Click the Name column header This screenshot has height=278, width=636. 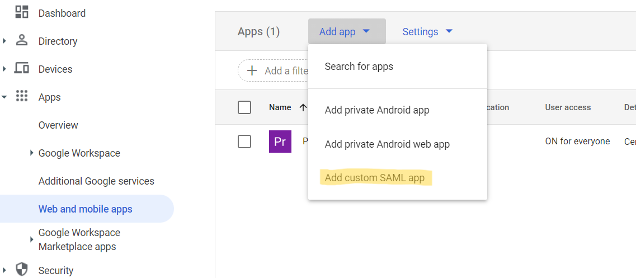tap(280, 107)
